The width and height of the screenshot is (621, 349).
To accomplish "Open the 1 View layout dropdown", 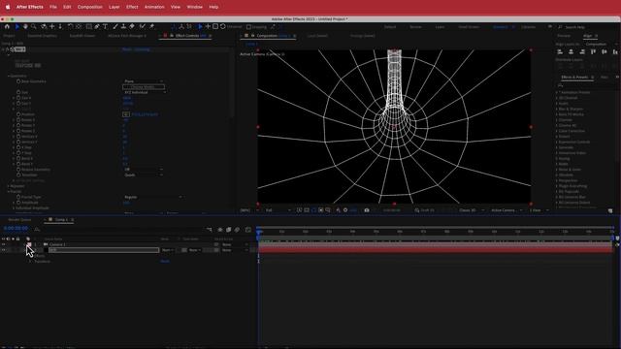I will 539,210.
